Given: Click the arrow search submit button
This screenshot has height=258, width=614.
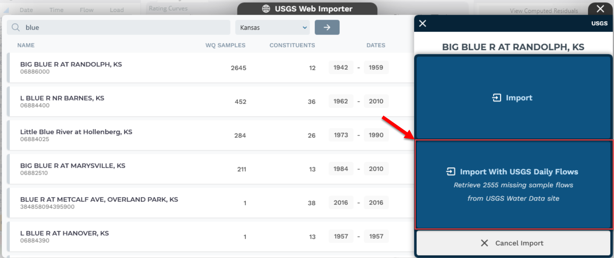Looking at the screenshot, I should pyautogui.click(x=327, y=27).
